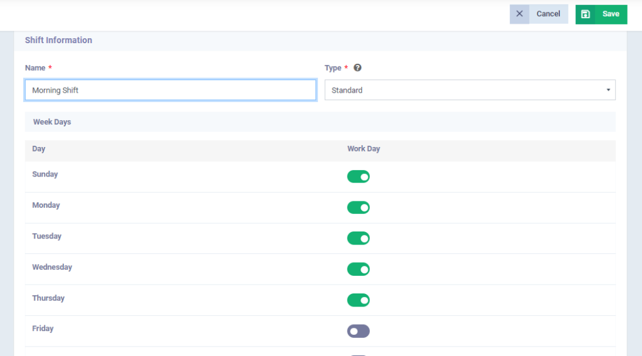The height and width of the screenshot is (356, 642).
Task: Disable the Wednesday work day switch
Action: click(358, 270)
